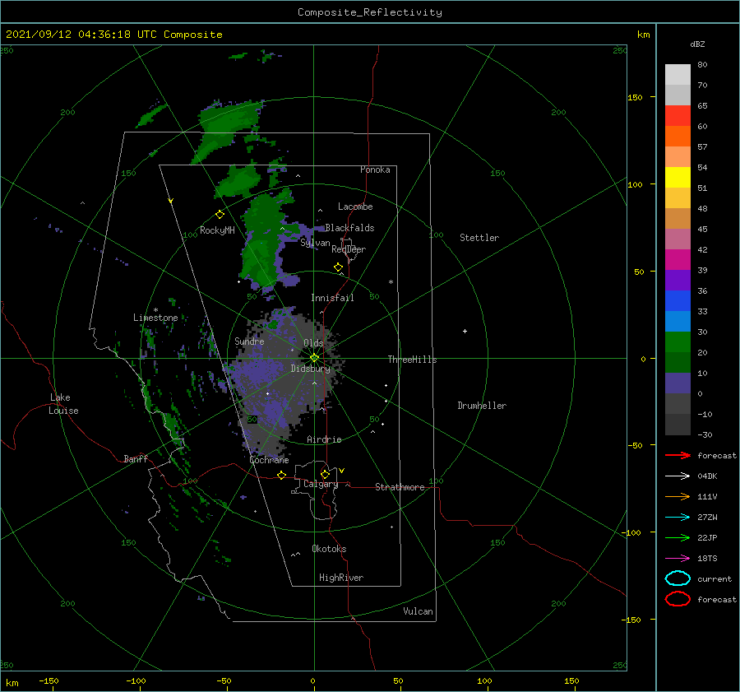Click the Ponoka town label
Viewport: 740px width, 692px height.
tap(375, 170)
